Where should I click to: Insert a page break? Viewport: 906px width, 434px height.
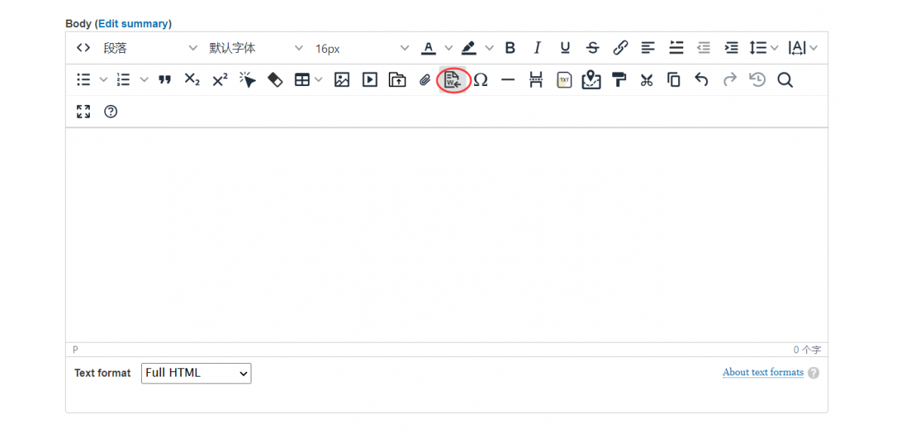click(536, 80)
